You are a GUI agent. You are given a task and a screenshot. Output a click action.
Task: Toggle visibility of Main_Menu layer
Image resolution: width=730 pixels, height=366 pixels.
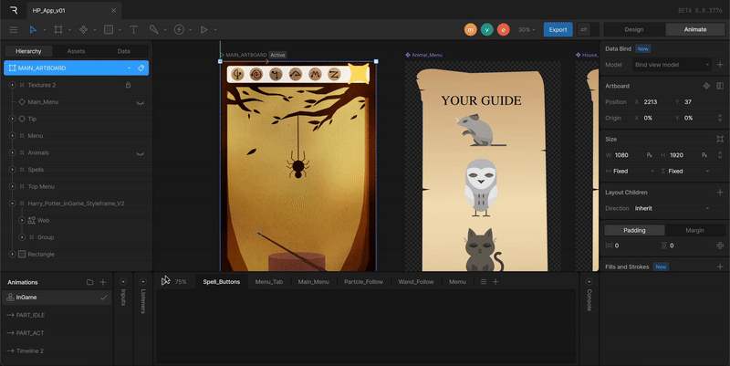tap(140, 102)
